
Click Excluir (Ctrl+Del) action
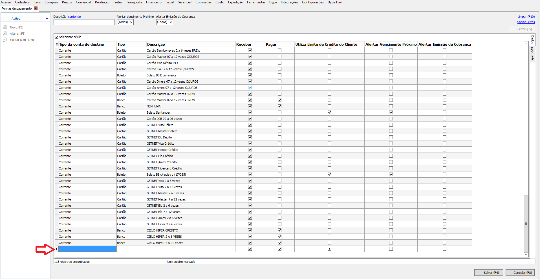(22, 40)
